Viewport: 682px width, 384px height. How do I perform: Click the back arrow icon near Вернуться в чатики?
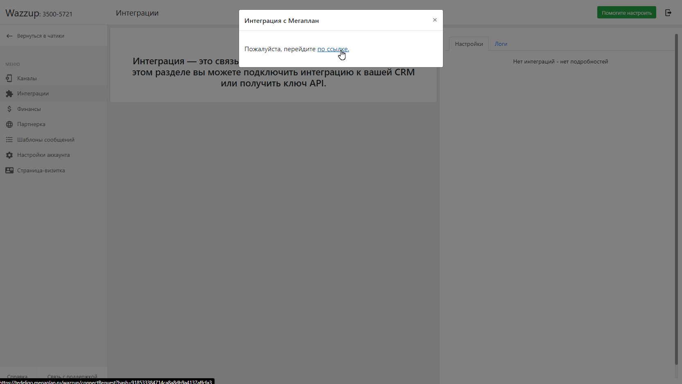(9, 36)
